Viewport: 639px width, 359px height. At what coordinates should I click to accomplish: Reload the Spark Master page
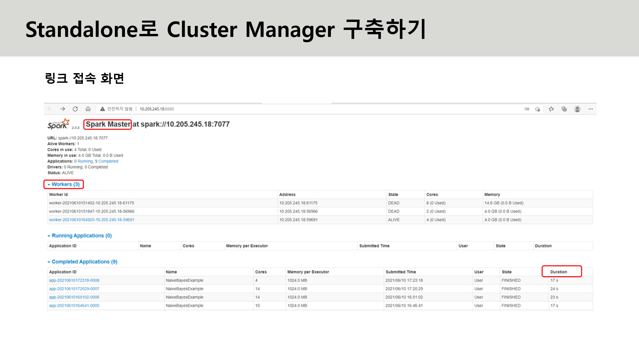click(x=75, y=109)
